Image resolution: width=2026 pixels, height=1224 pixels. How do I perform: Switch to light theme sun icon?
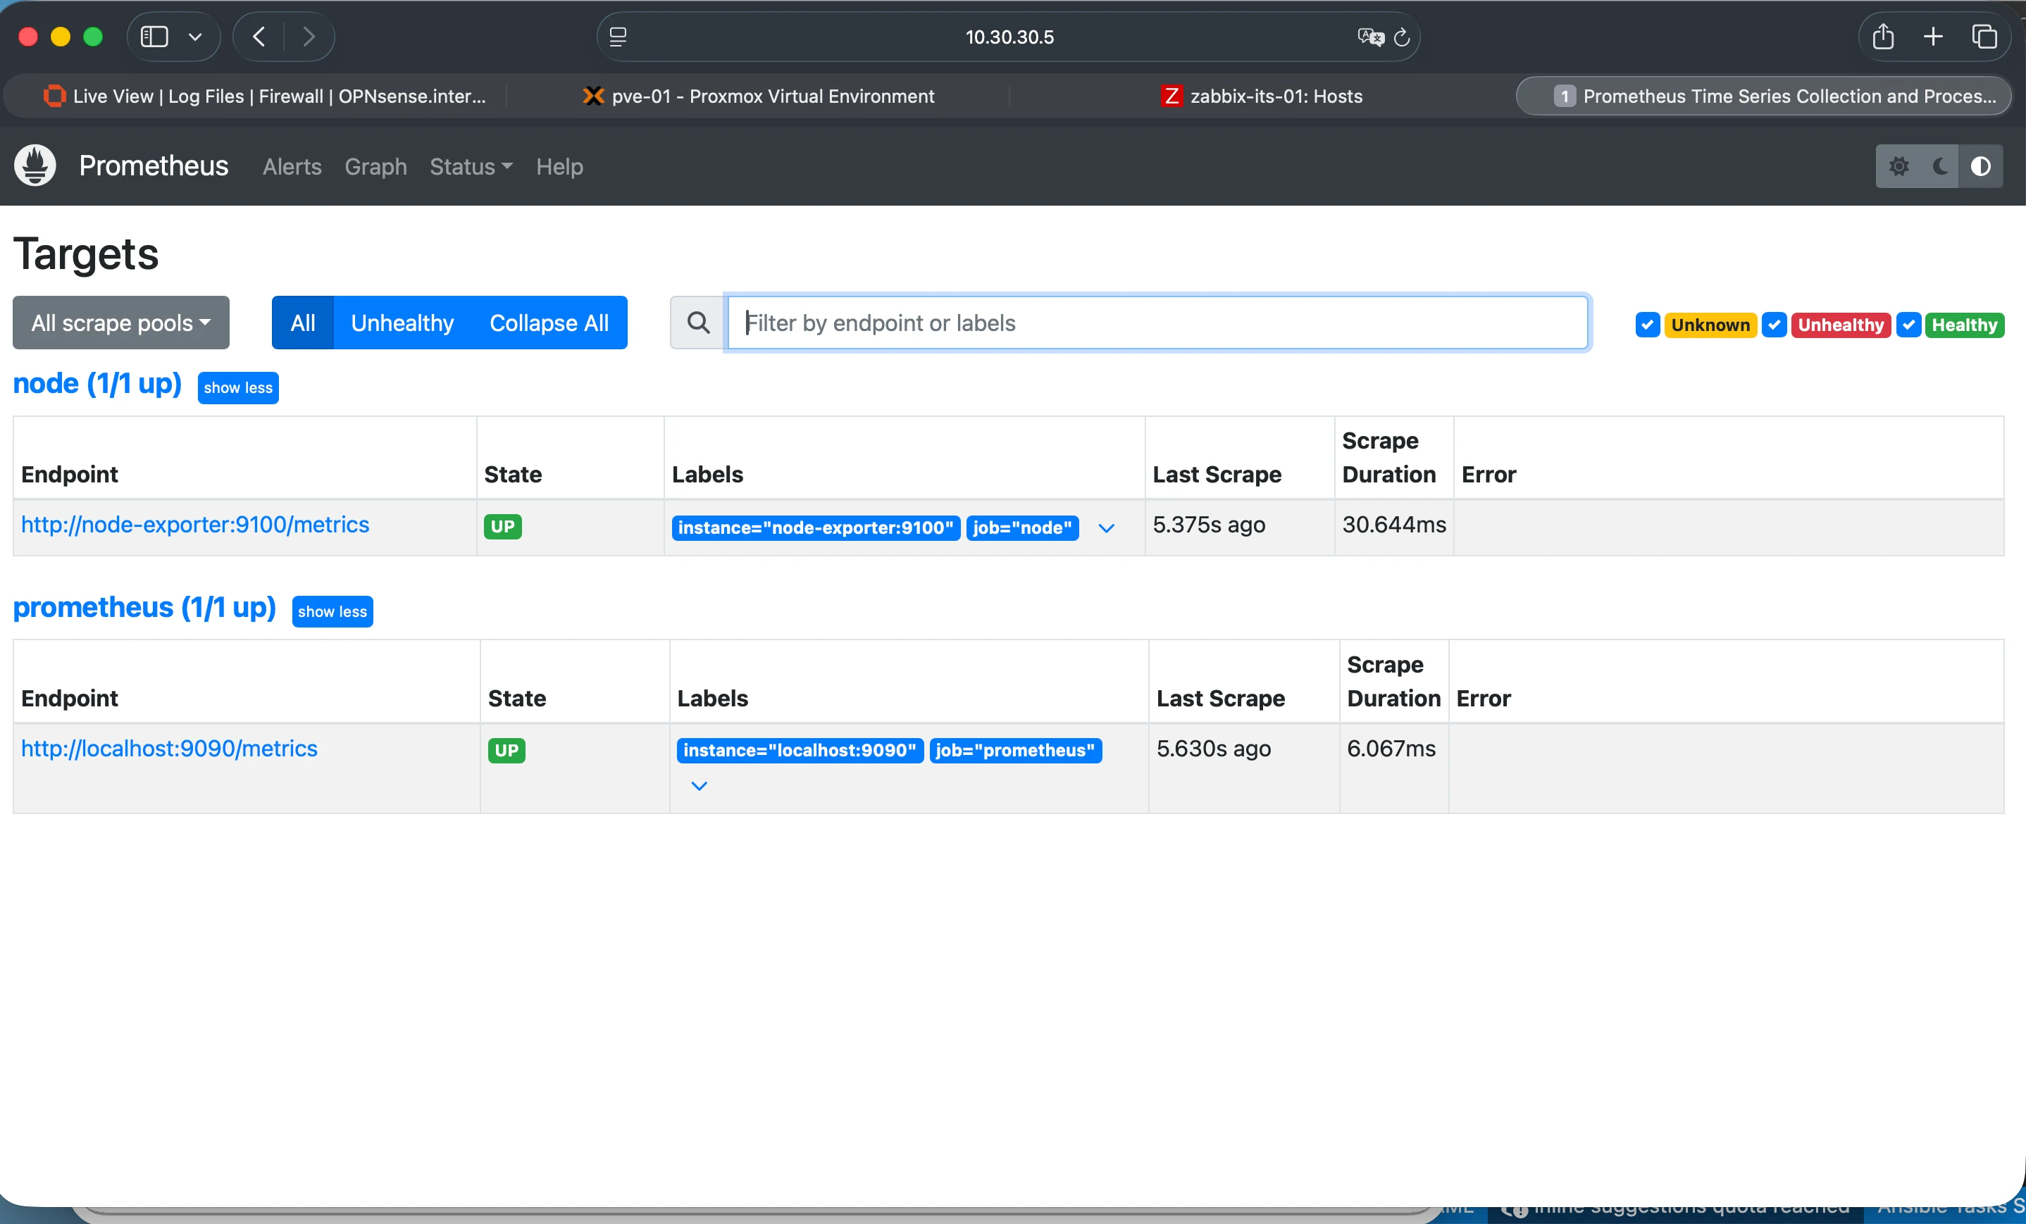click(x=1898, y=166)
